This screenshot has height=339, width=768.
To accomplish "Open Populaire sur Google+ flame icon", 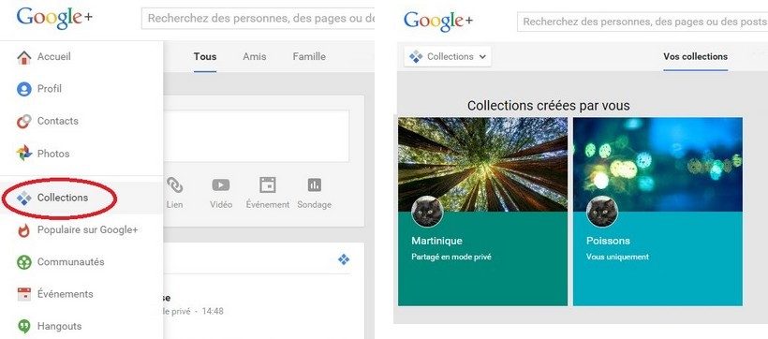I will [24, 230].
